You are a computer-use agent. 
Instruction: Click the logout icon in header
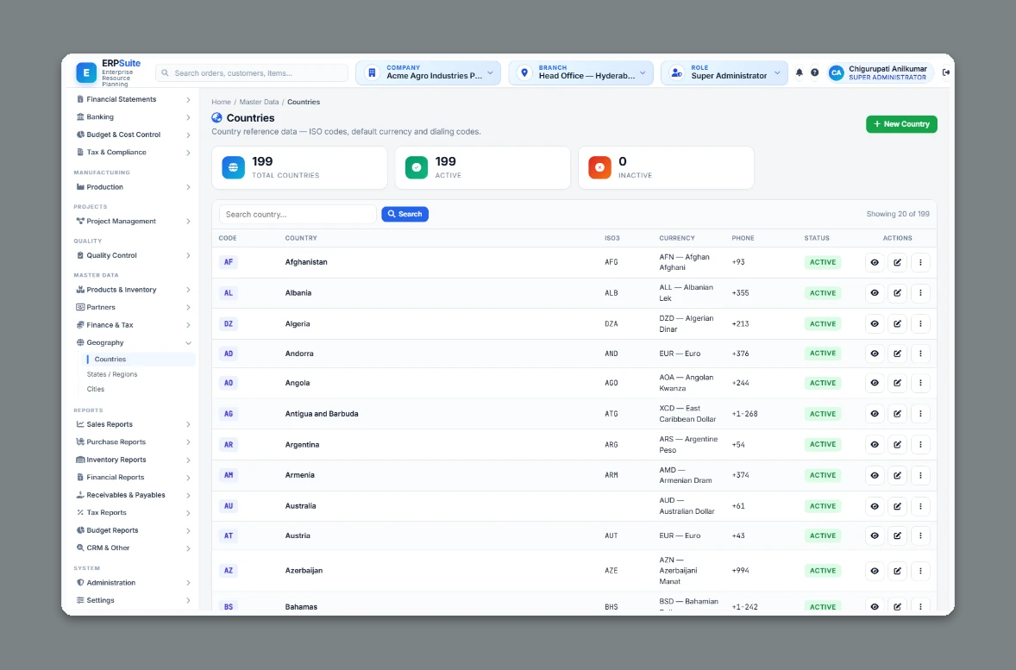946,72
